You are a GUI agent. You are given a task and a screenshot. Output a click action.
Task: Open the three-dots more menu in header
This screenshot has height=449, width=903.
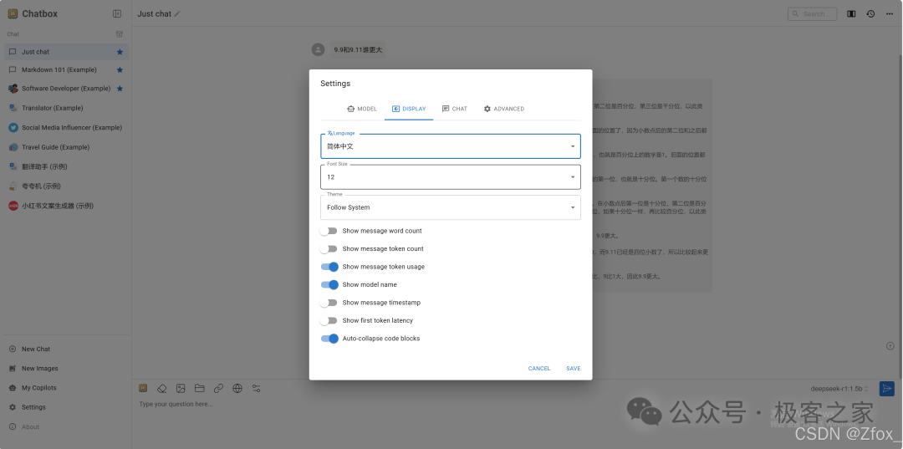point(889,14)
